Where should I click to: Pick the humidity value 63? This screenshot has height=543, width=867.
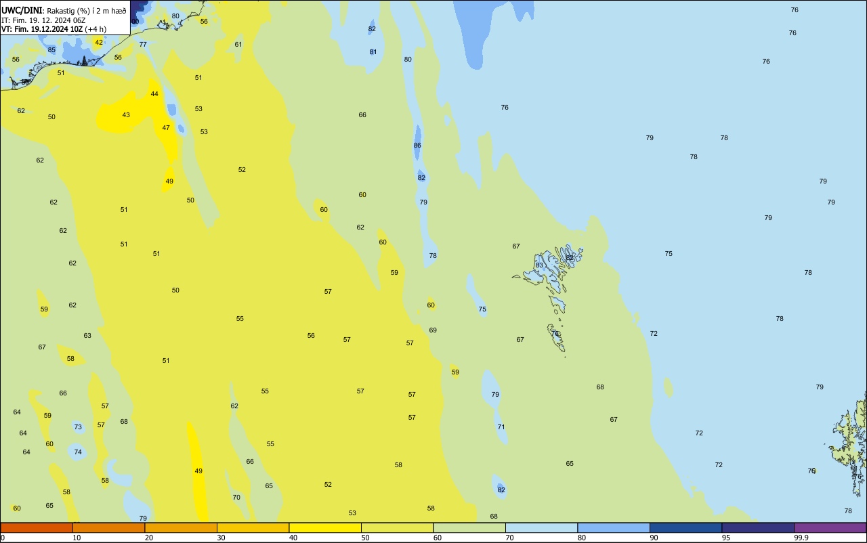tap(87, 336)
